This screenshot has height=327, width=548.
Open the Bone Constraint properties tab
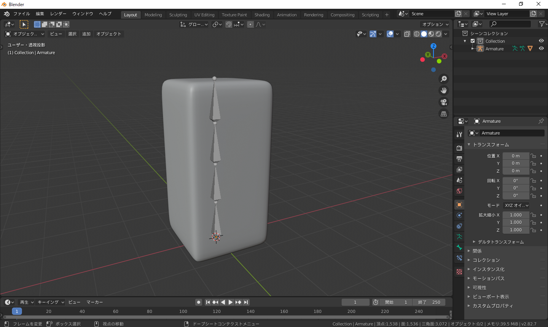click(459, 258)
